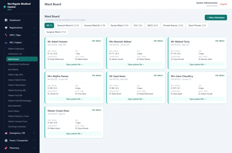Go to My Patients
The width and height of the screenshot is (232, 153).
coord(22,69)
